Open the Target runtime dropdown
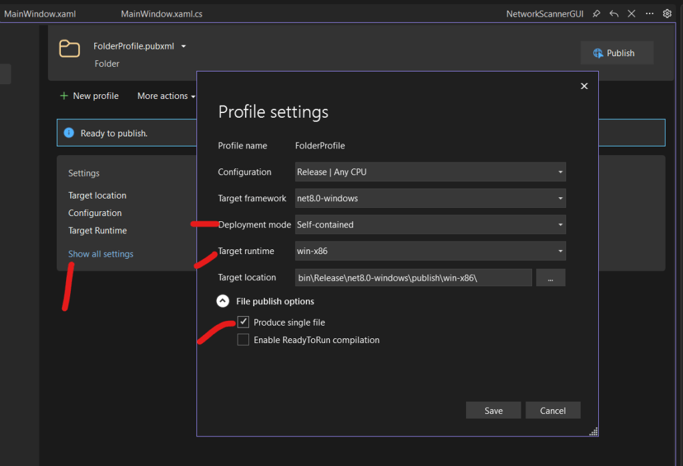 (430, 251)
